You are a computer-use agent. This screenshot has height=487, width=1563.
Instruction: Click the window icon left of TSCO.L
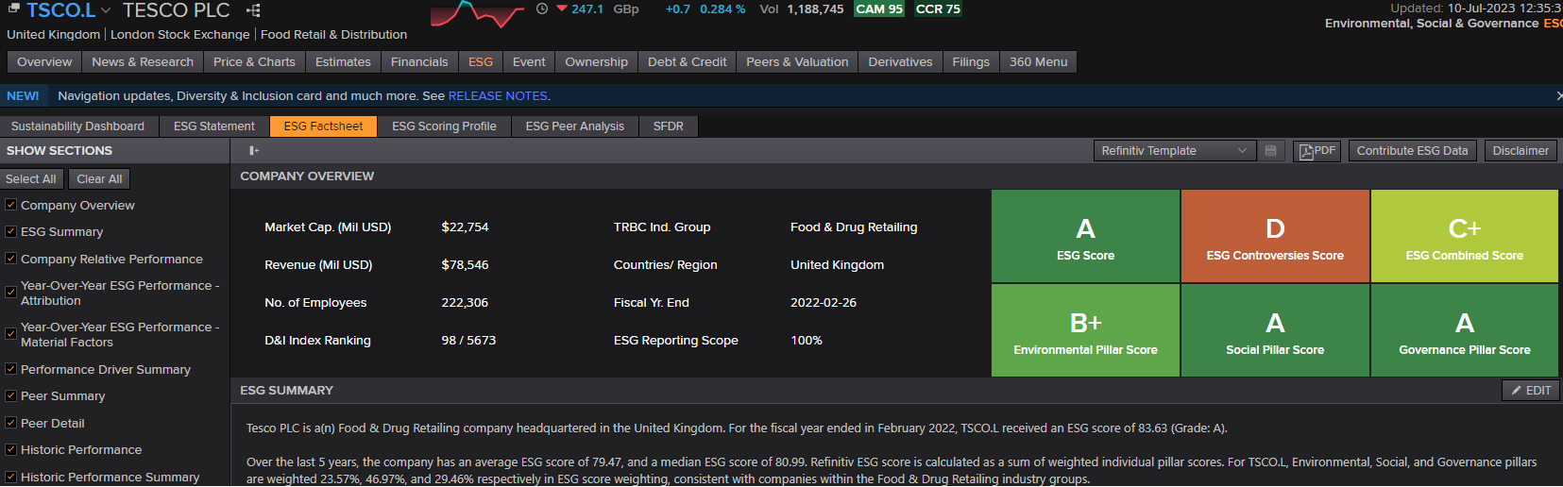coord(13,8)
